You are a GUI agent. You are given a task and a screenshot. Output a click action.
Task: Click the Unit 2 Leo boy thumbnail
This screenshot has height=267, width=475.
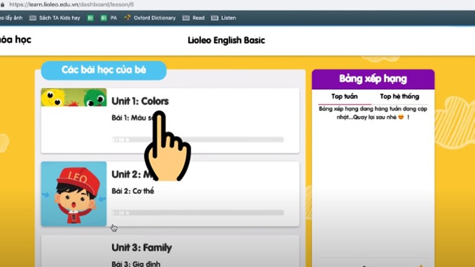pyautogui.click(x=74, y=194)
